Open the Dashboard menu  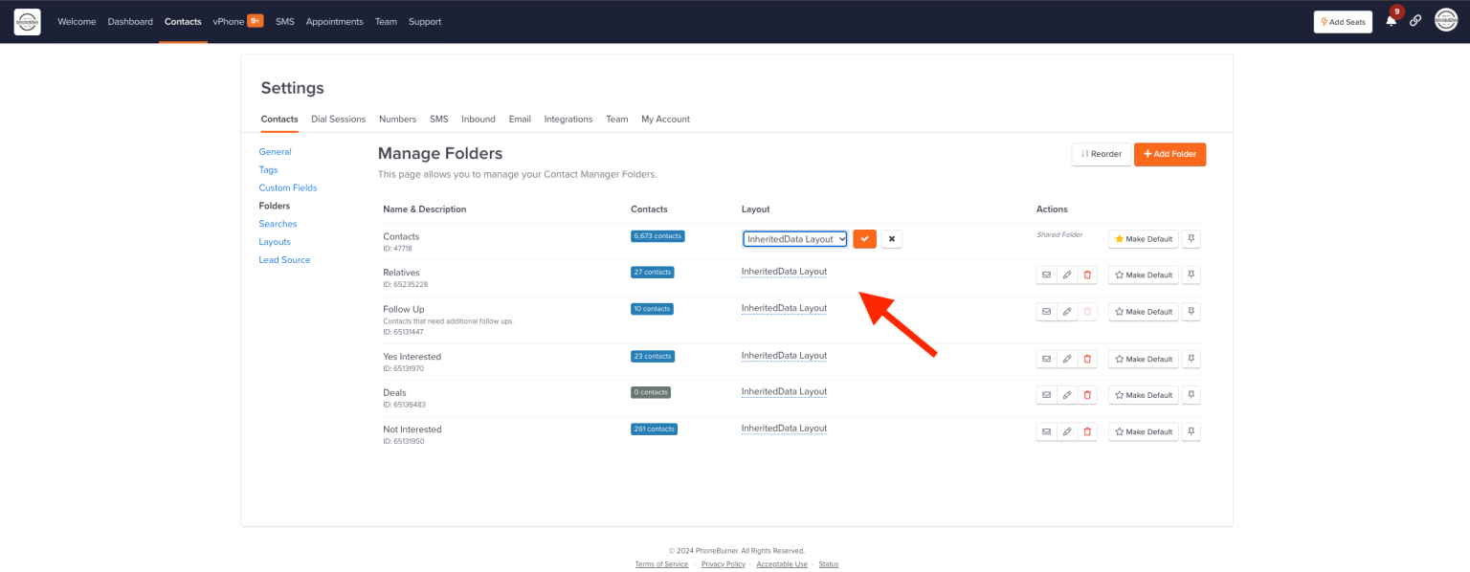[x=130, y=21]
